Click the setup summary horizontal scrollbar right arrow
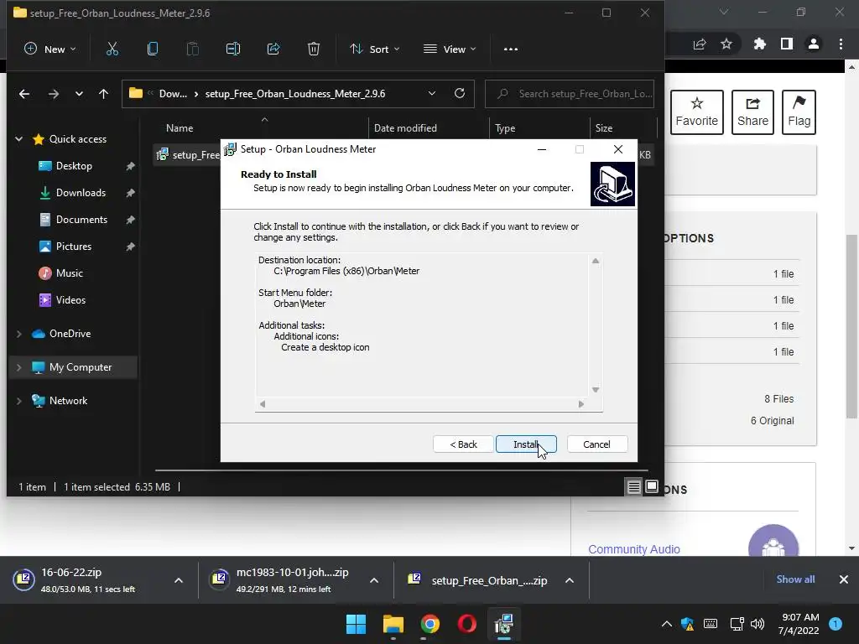Screen dimensions: 859x644 (581, 404)
